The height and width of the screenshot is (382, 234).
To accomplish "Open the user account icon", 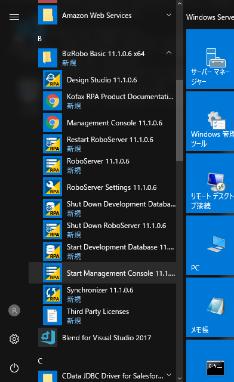I will [14, 310].
